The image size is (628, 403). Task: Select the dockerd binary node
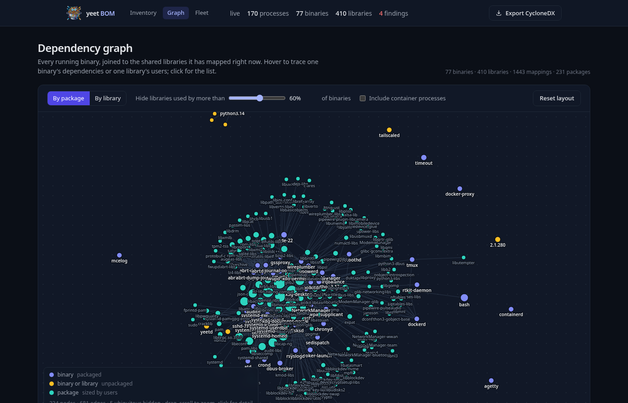point(417,319)
